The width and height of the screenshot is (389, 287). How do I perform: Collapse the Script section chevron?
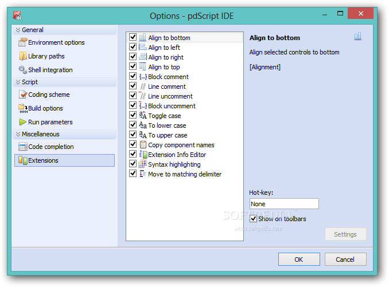point(18,82)
